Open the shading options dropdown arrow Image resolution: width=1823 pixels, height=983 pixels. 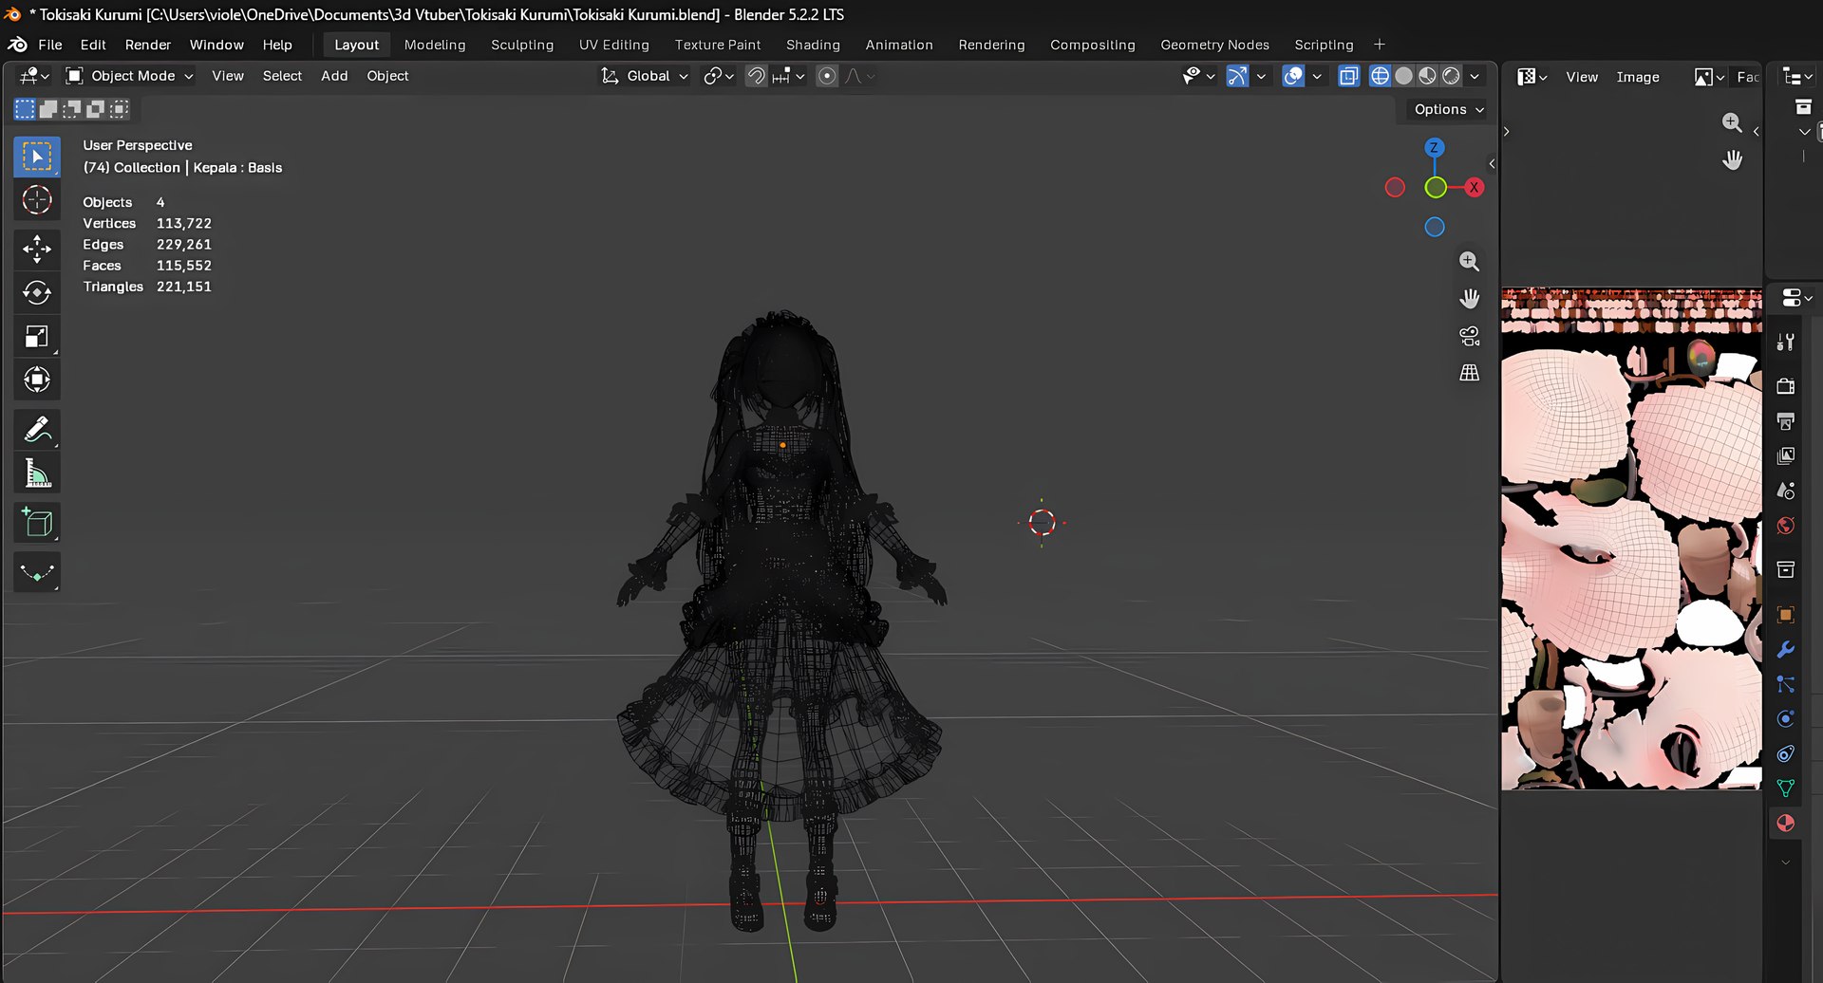click(x=1475, y=76)
